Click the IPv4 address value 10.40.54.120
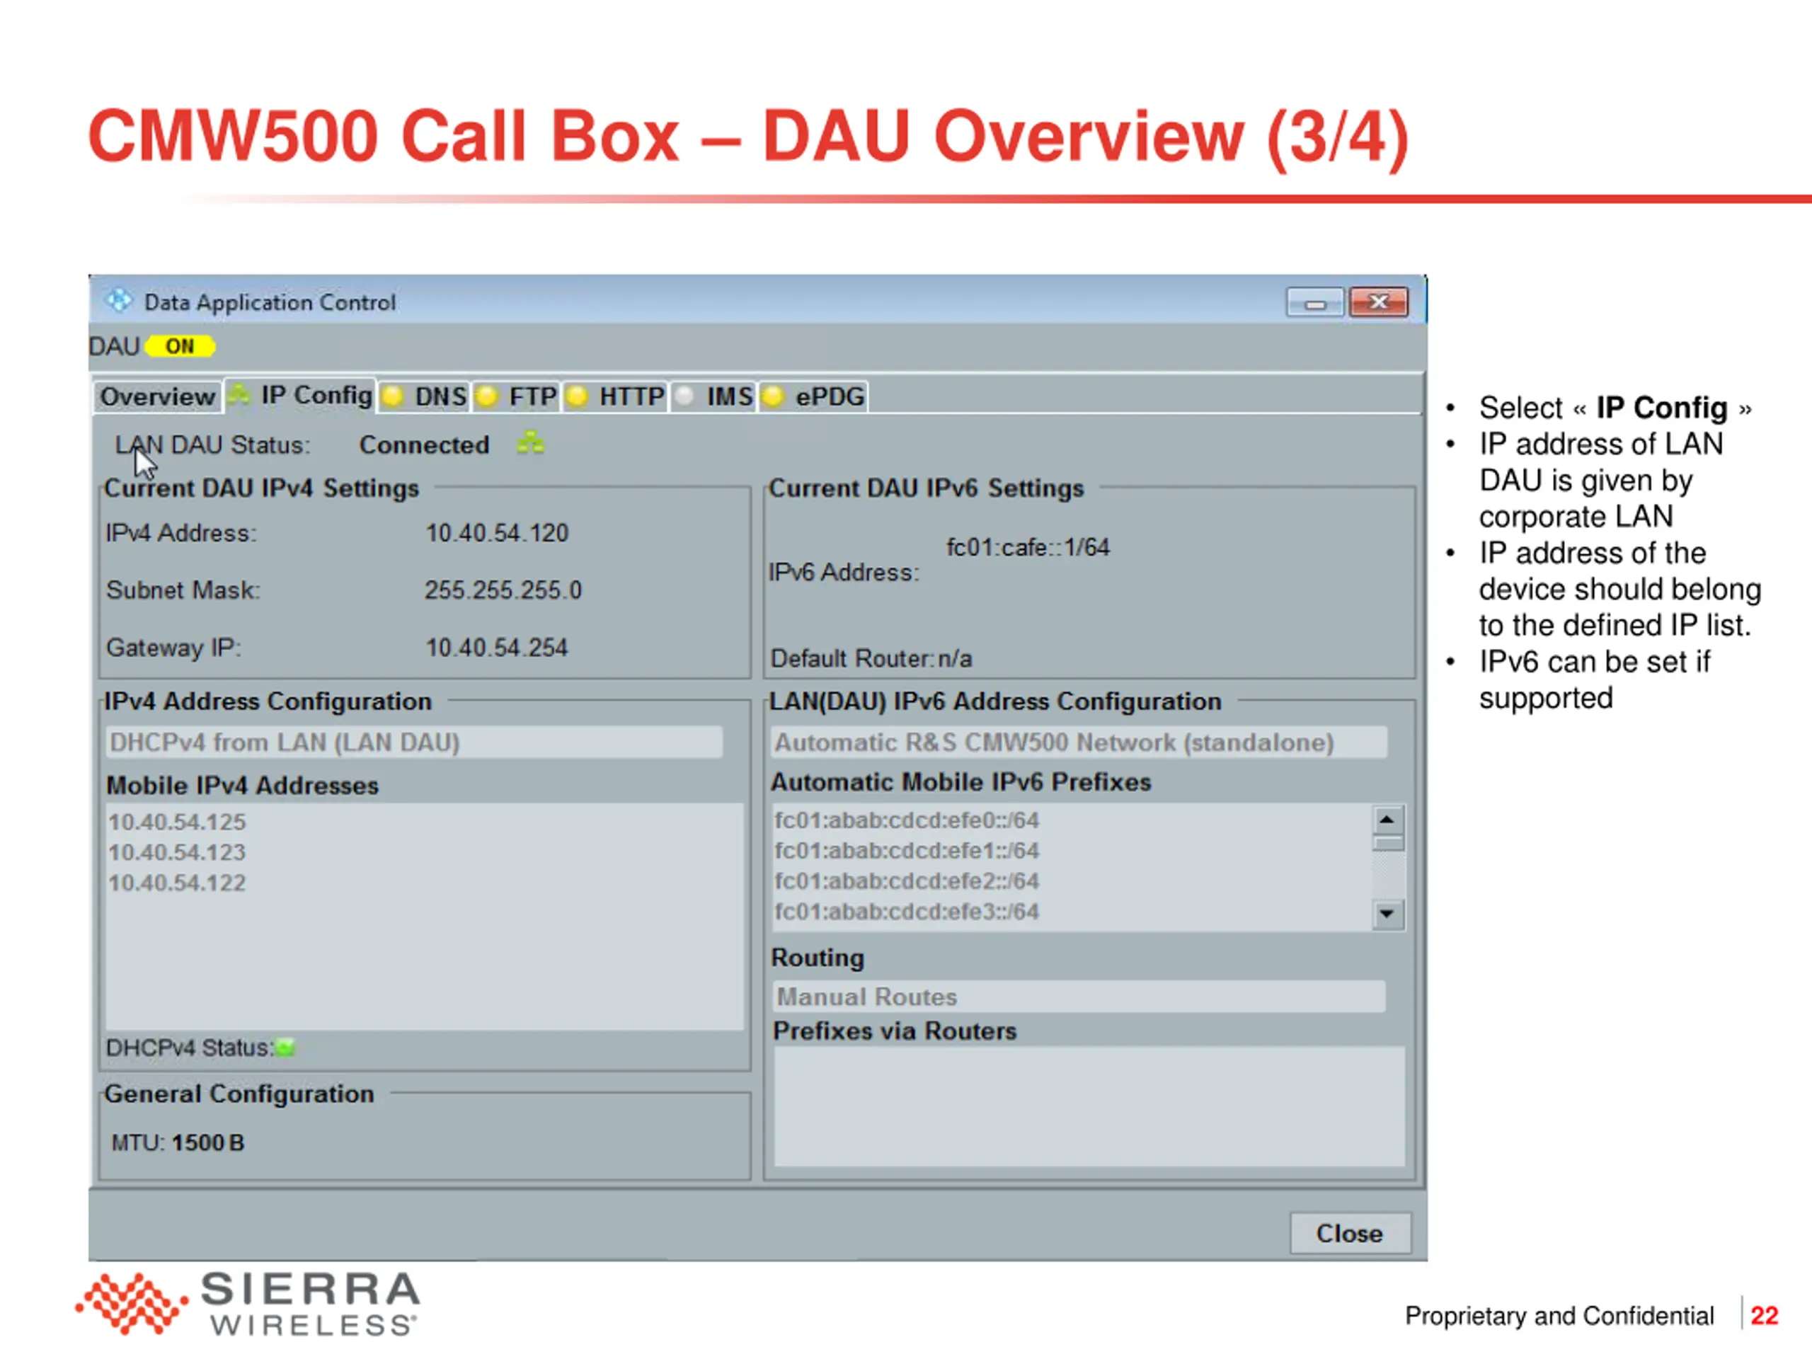The height and width of the screenshot is (1359, 1812). pyautogui.click(x=497, y=533)
